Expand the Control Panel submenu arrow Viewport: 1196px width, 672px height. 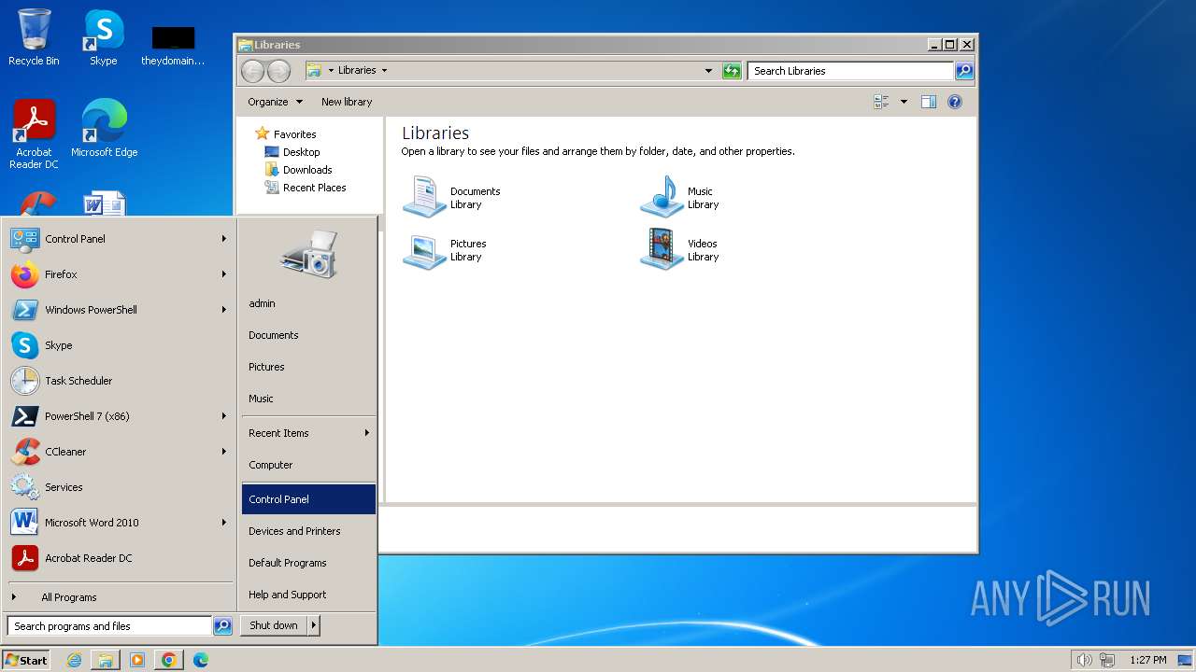coord(224,239)
